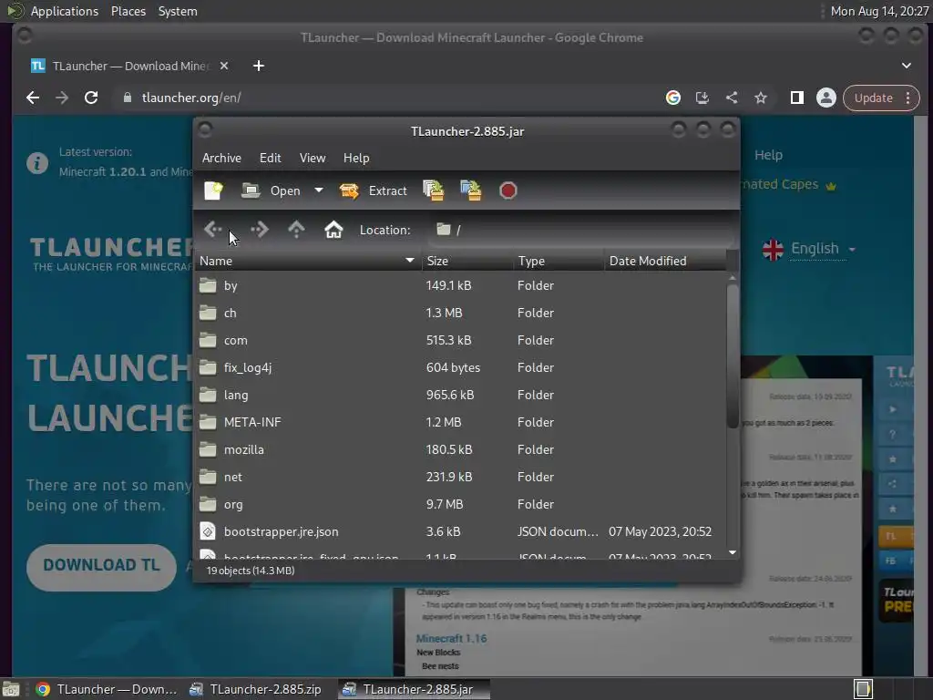Click the Chrome back navigation arrow

coord(33,98)
